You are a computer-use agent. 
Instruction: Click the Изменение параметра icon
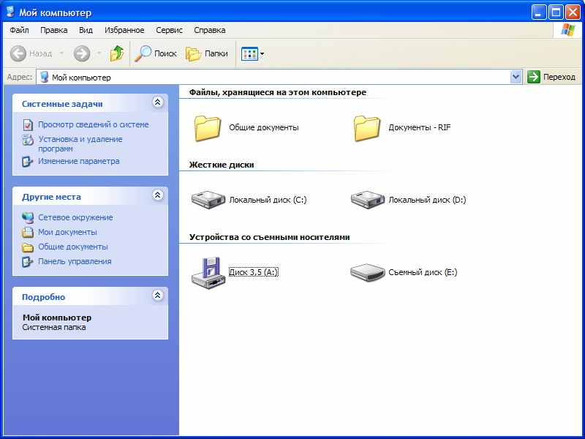tap(28, 162)
